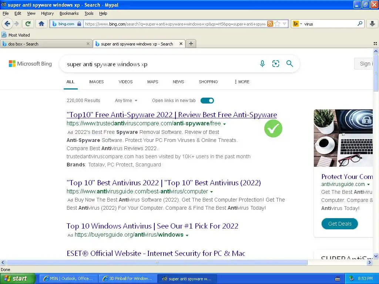The height and width of the screenshot is (284, 379).
Task: Click the green checkmark badge icon
Action: pyautogui.click(x=273, y=128)
